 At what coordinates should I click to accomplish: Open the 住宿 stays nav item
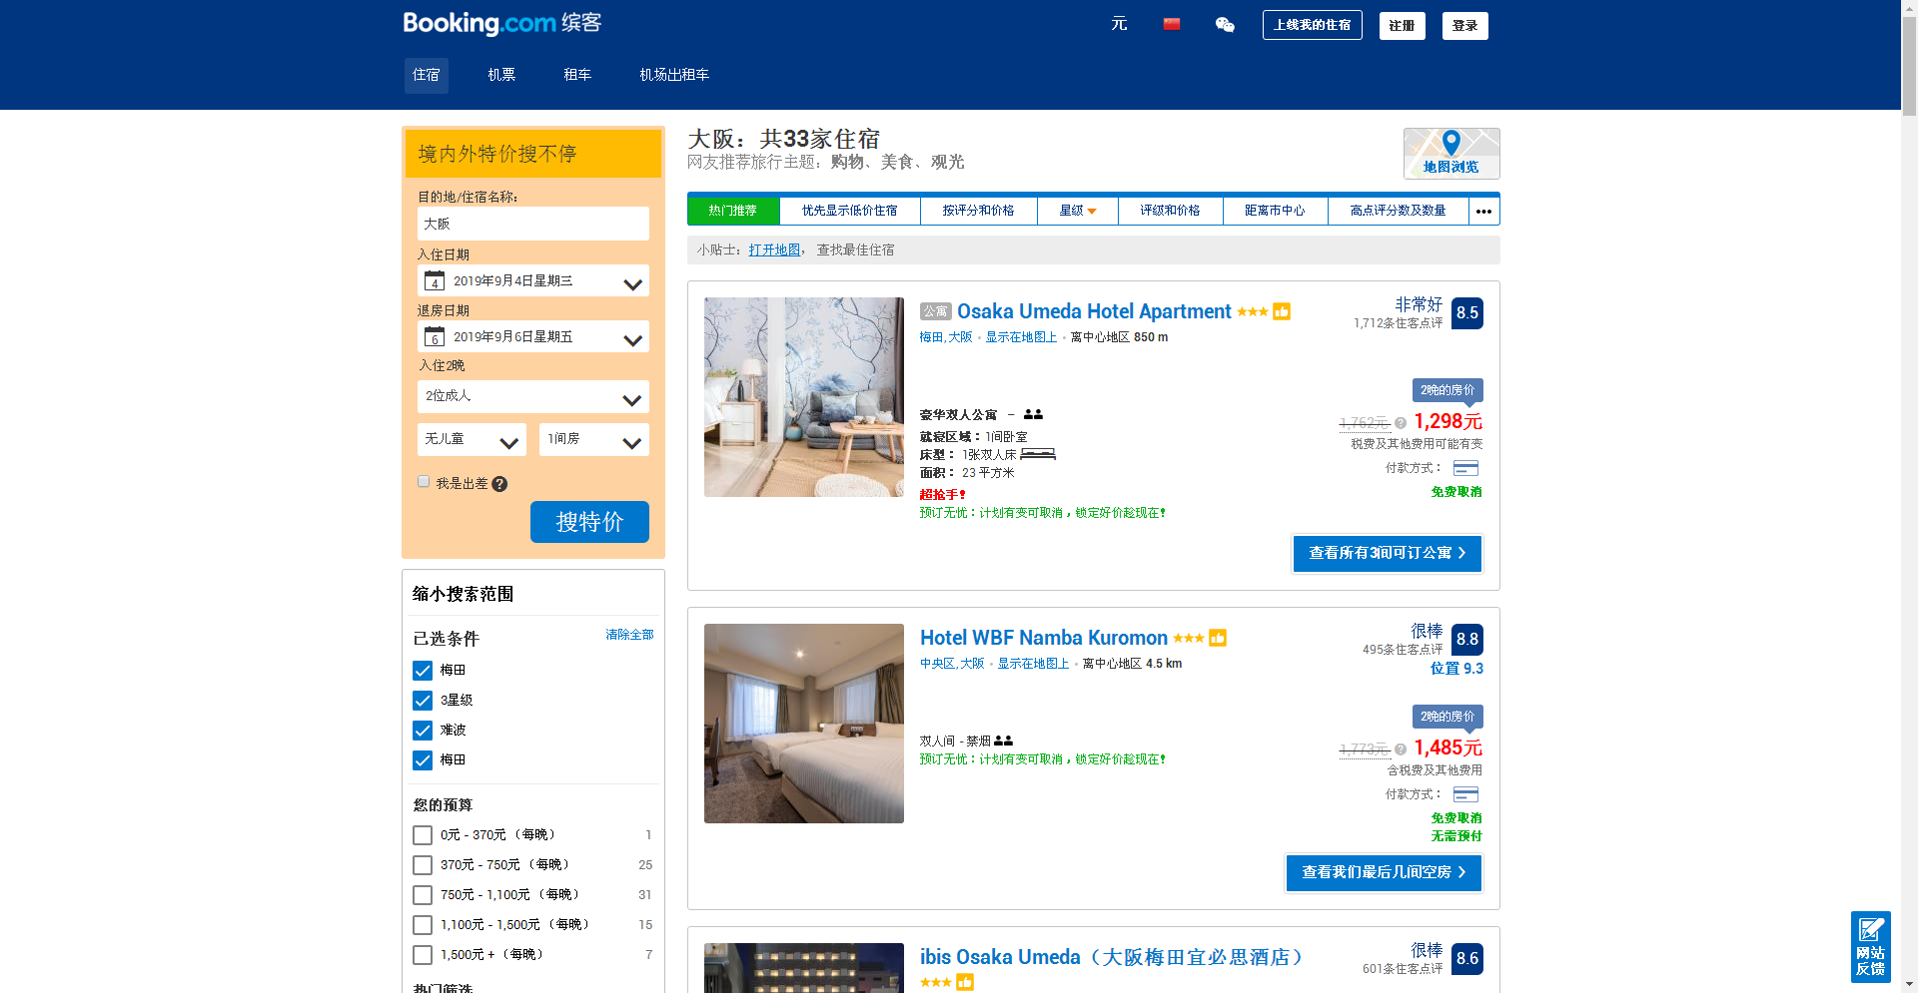[x=427, y=75]
